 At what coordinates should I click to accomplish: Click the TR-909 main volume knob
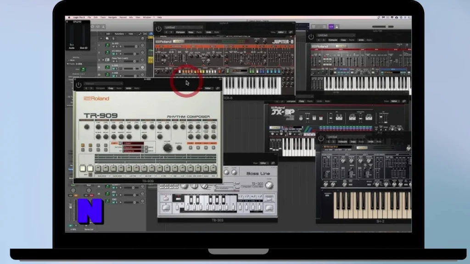168,147
